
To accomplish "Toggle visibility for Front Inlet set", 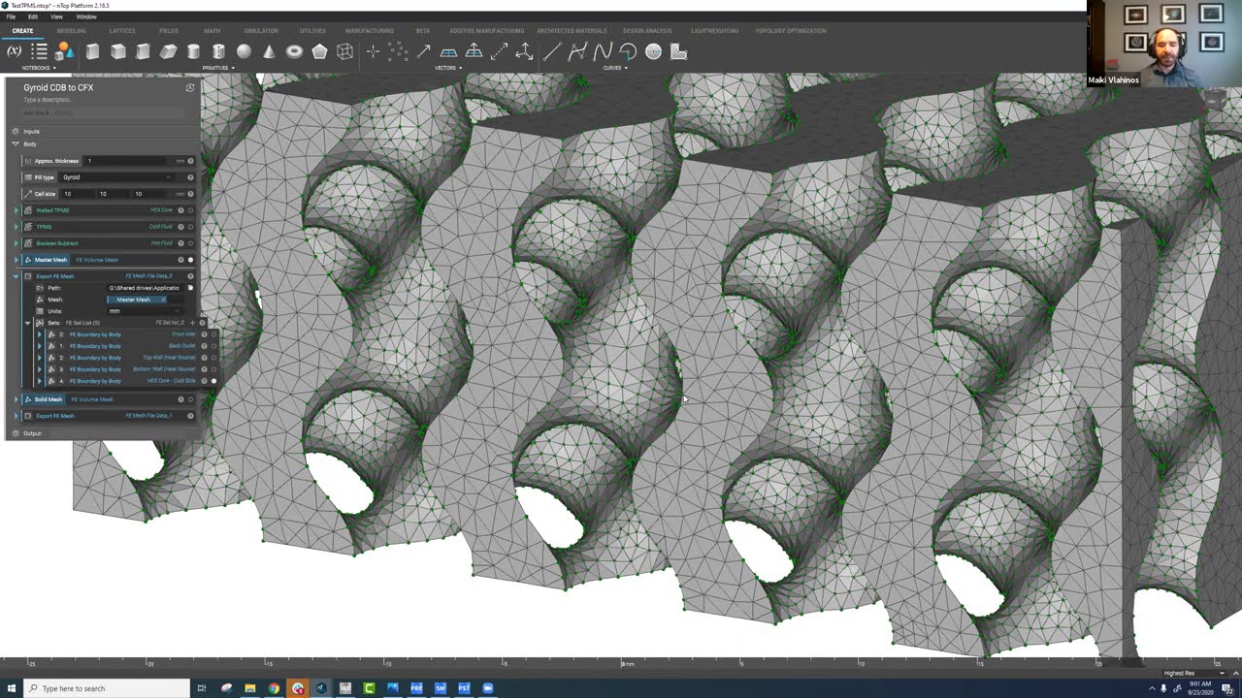I will click(213, 334).
